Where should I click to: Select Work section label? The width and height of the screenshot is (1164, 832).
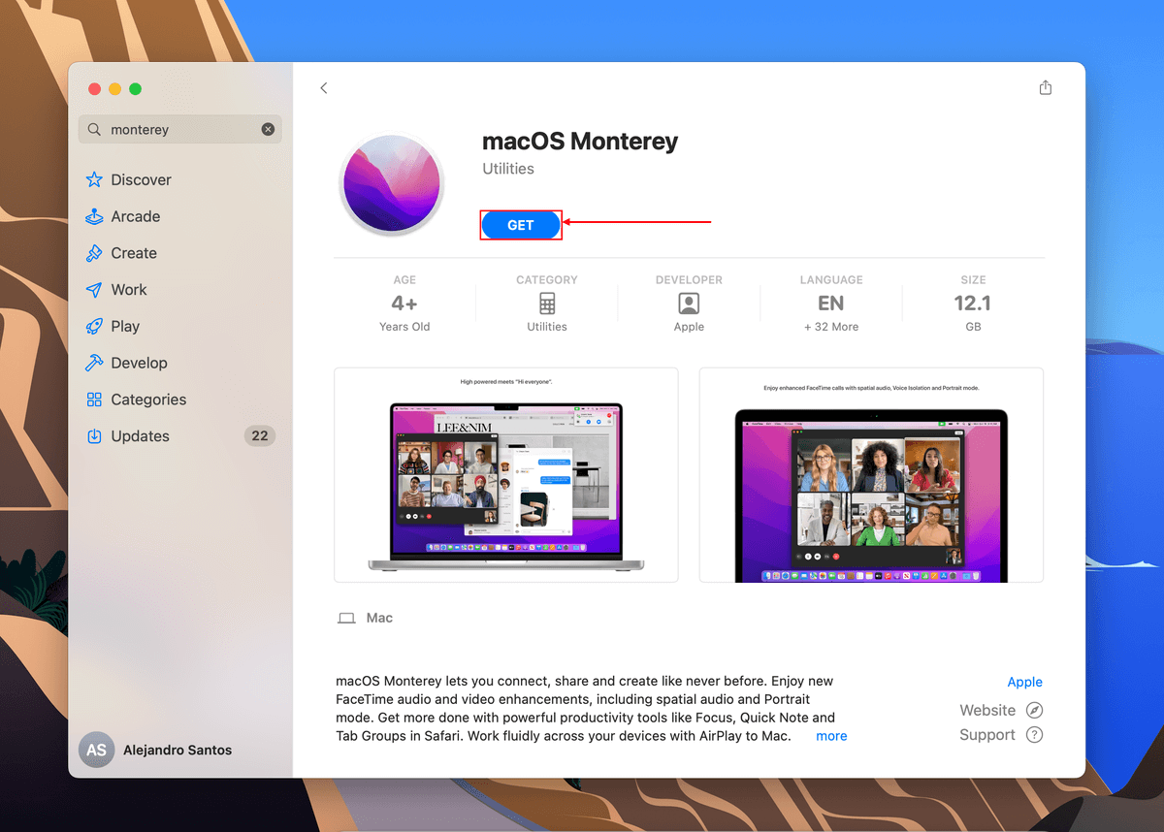129,290
